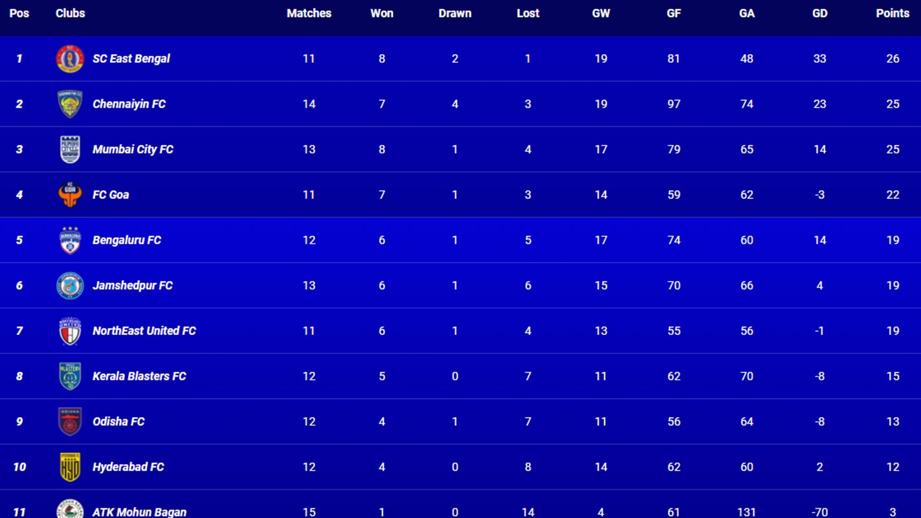921x518 pixels.
Task: Select the Hyderabad FC yellow logo
Action: tap(70, 467)
